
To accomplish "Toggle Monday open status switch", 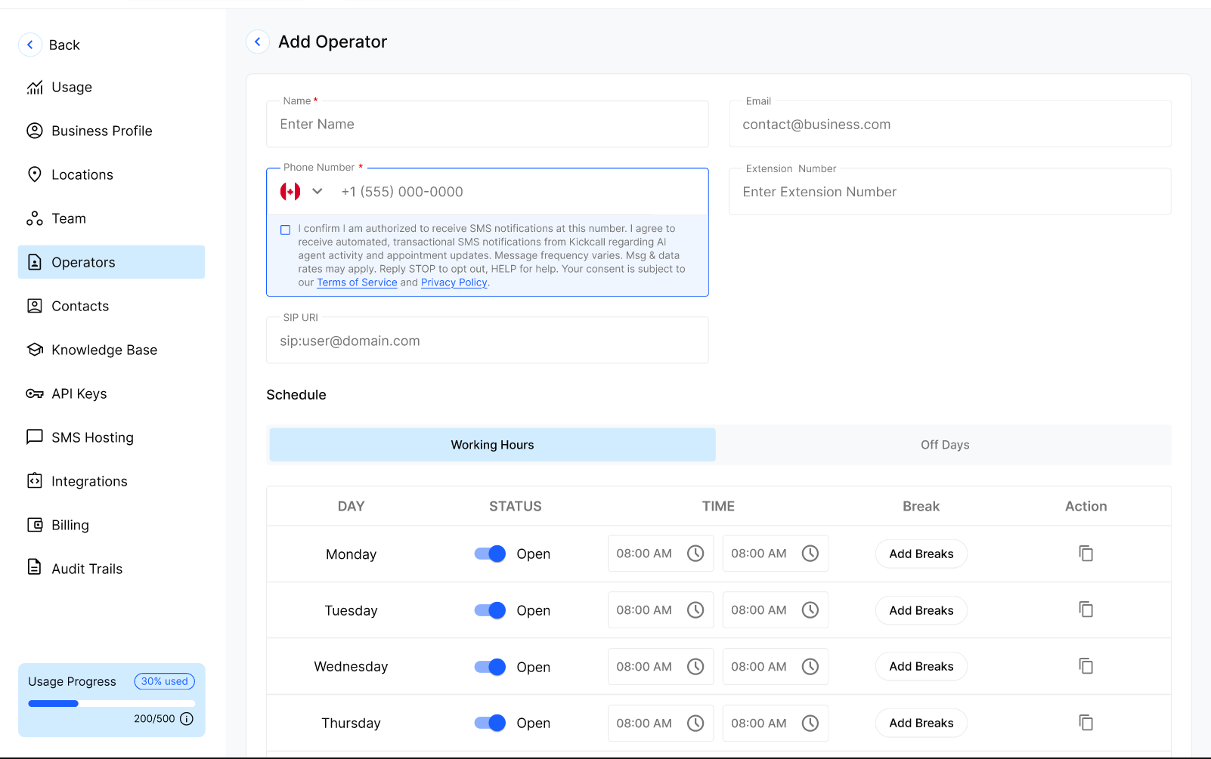I will pyautogui.click(x=490, y=554).
